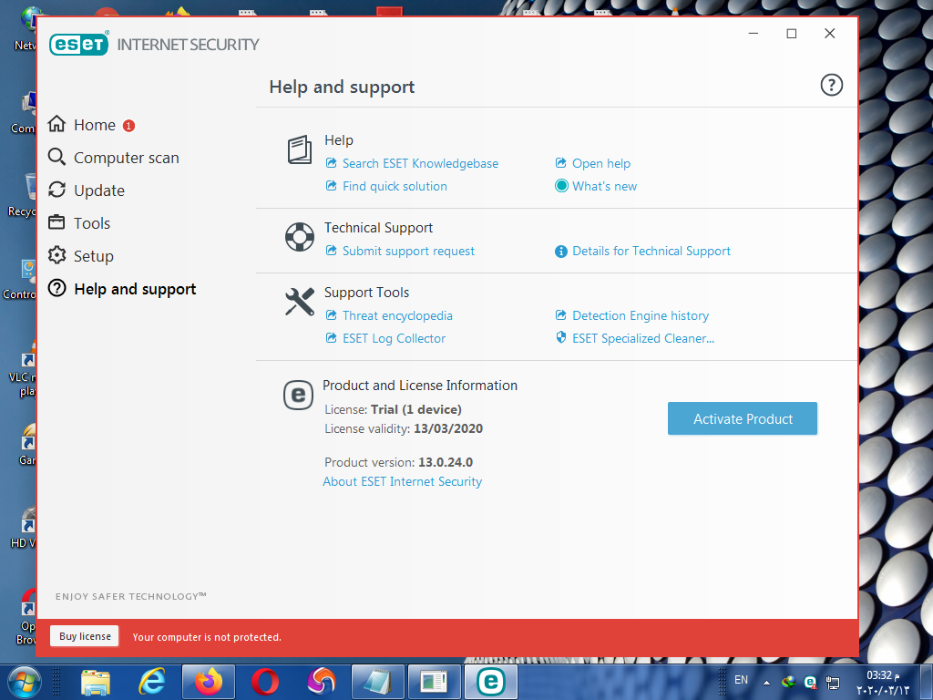This screenshot has height=700, width=933.
Task: Click the red notification badge next to Home
Action: (128, 126)
